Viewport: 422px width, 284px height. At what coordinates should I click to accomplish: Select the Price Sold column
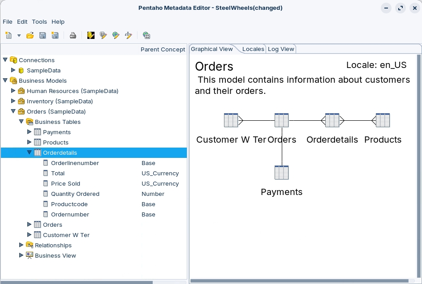[65, 183]
